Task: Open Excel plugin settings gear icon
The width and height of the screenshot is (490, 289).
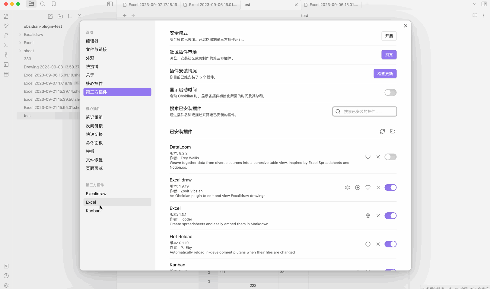Action: pyautogui.click(x=368, y=216)
